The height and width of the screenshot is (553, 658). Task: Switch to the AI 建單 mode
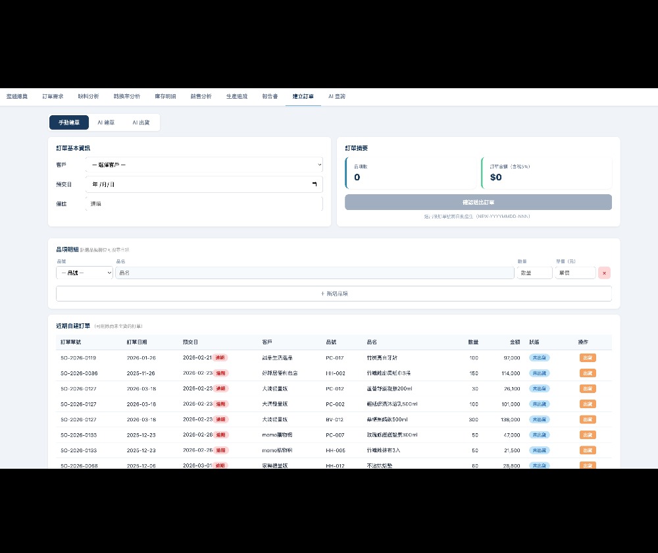pos(106,122)
